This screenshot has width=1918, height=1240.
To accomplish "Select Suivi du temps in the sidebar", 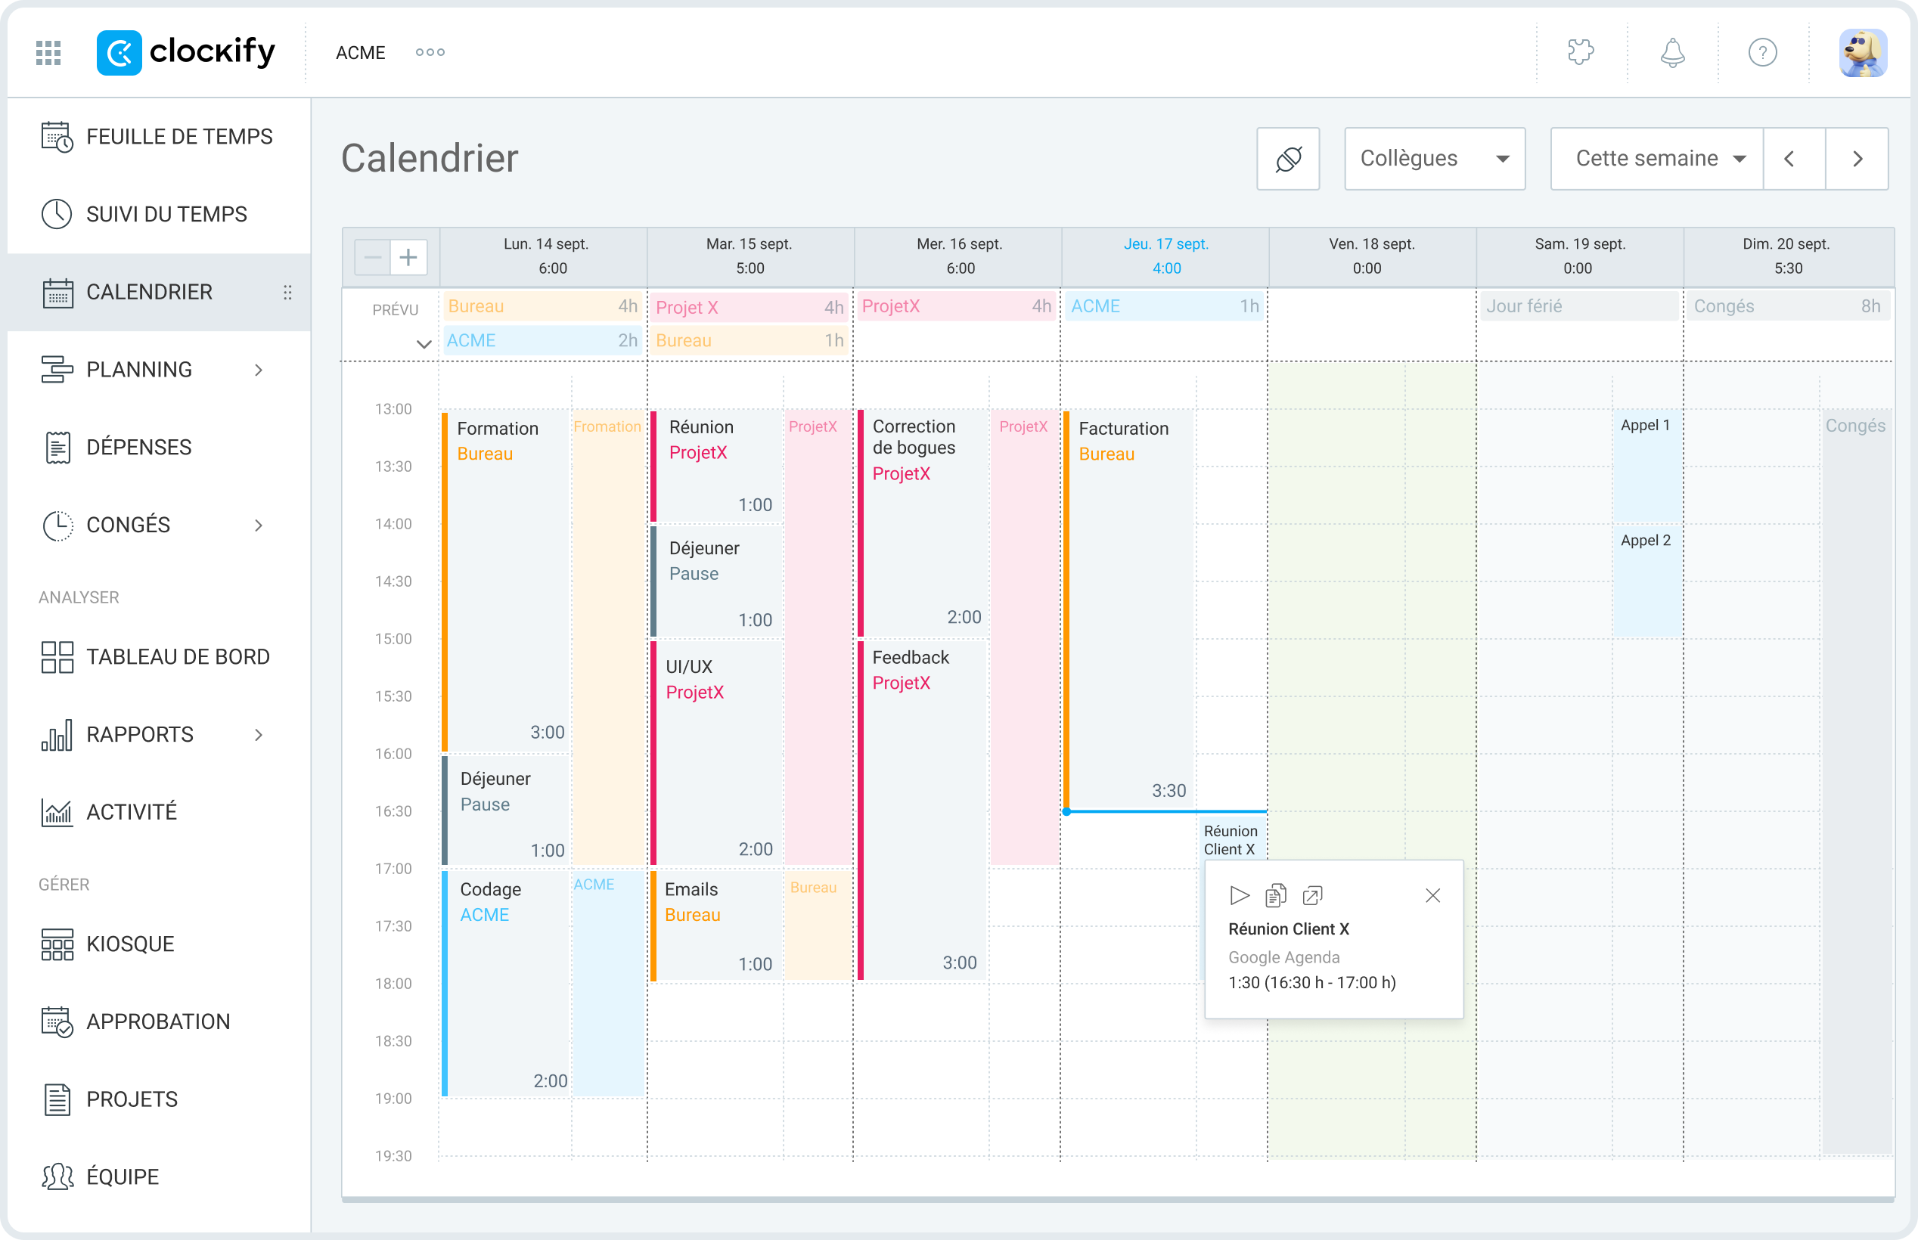I will click(x=165, y=214).
